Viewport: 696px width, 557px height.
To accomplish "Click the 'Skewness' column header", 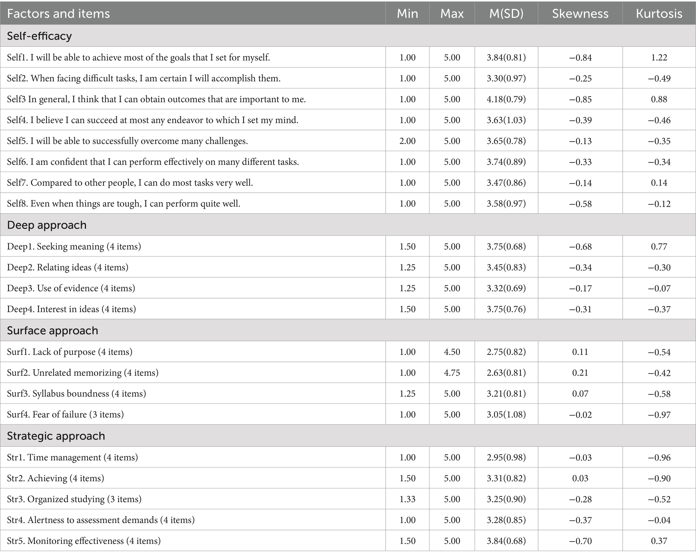I will 580,13.
